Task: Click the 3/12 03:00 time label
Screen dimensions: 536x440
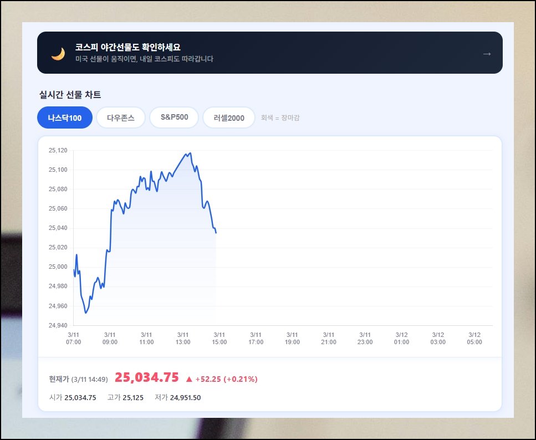Action: [438, 339]
